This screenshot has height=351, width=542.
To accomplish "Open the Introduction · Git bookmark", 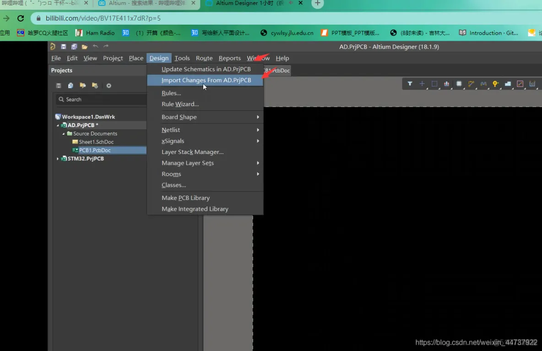I will pyautogui.click(x=488, y=33).
